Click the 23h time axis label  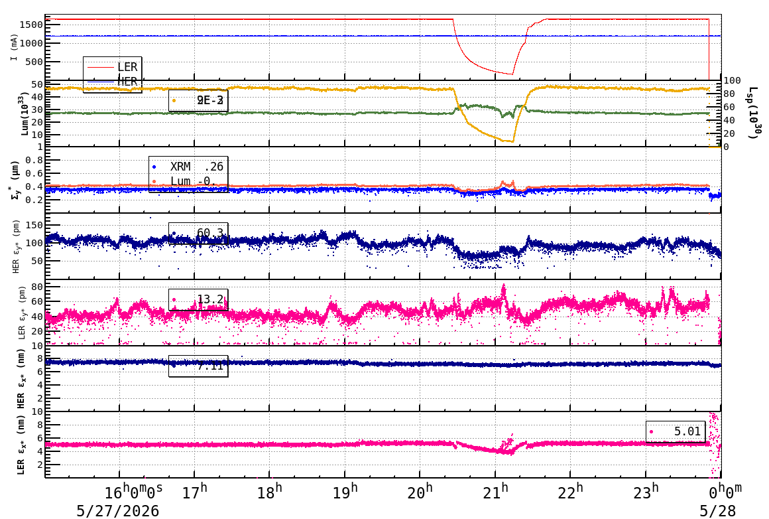pos(646,492)
